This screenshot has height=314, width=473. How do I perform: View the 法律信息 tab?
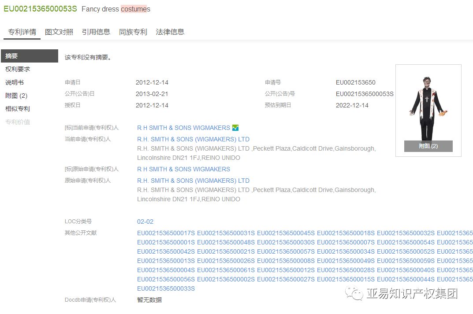[x=170, y=32]
